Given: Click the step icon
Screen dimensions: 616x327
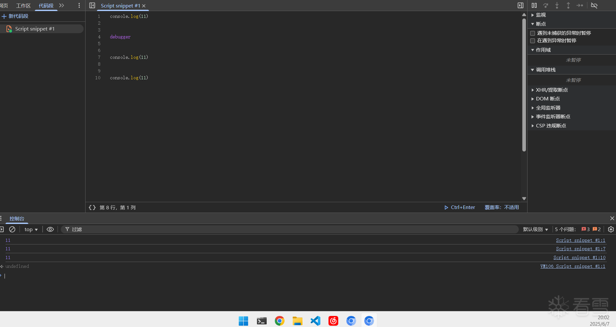Looking at the screenshot, I should [580, 6].
